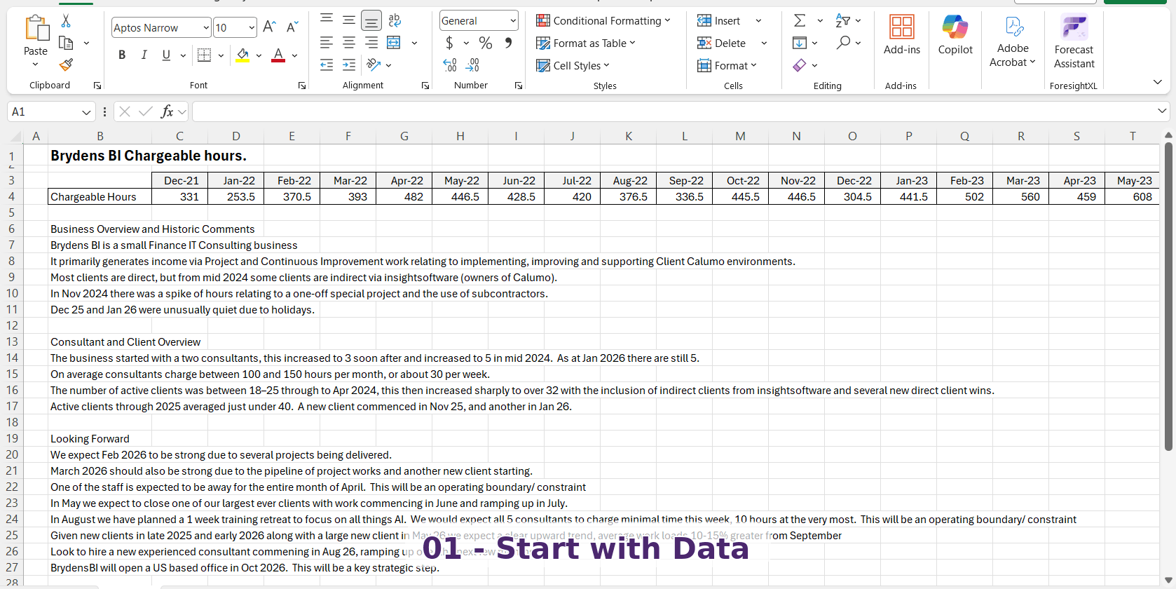Select the Chargeable Hours label cell
The height and width of the screenshot is (589, 1176).
[100, 196]
